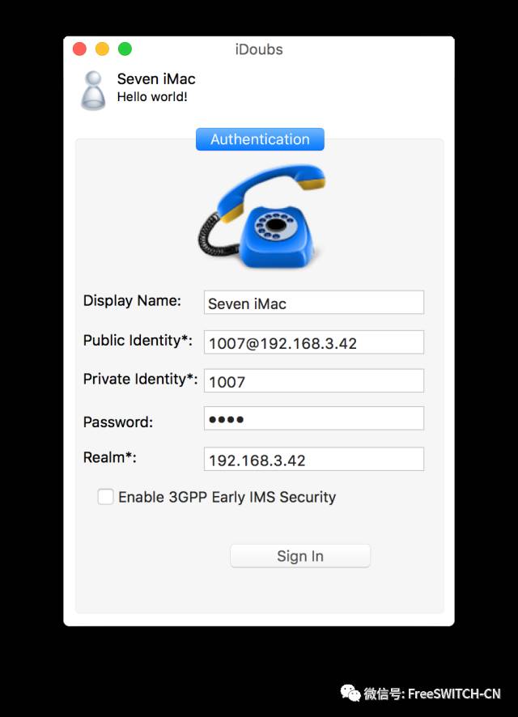Click the Display Name label text

tap(132, 301)
